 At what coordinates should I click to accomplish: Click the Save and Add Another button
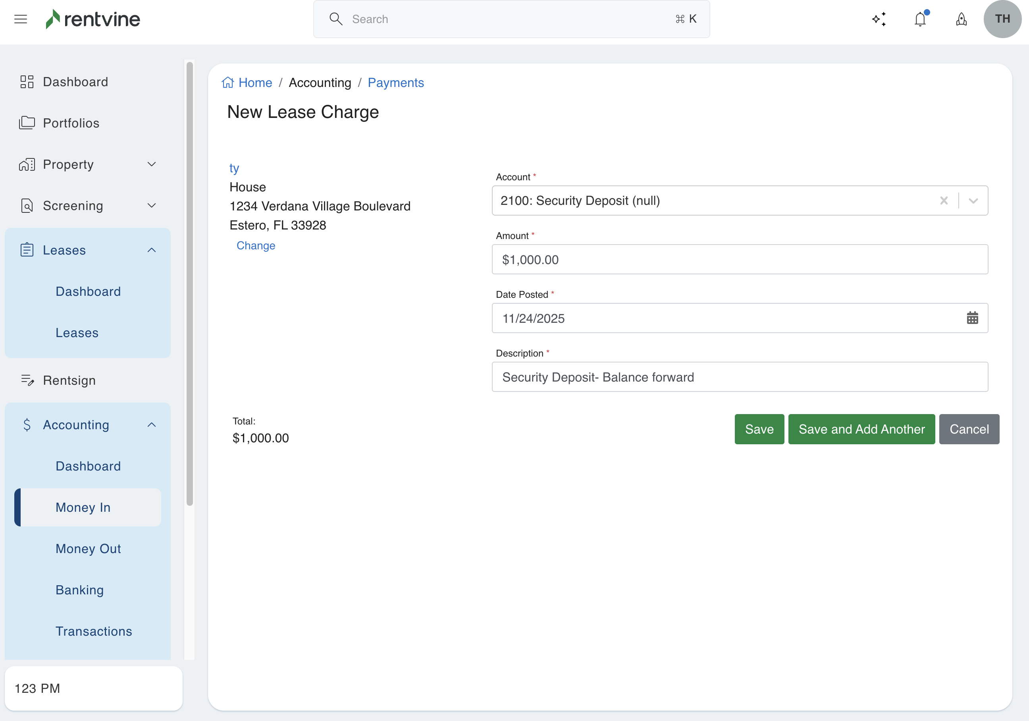[861, 429]
